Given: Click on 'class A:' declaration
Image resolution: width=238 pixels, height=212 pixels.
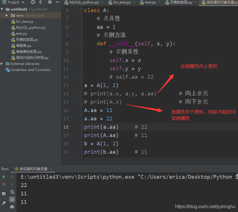Looking at the screenshot, I should [x=96, y=10].
